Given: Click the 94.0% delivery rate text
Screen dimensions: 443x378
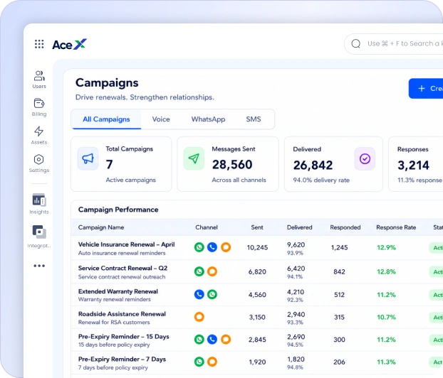Looking at the screenshot, I should pos(321,180).
